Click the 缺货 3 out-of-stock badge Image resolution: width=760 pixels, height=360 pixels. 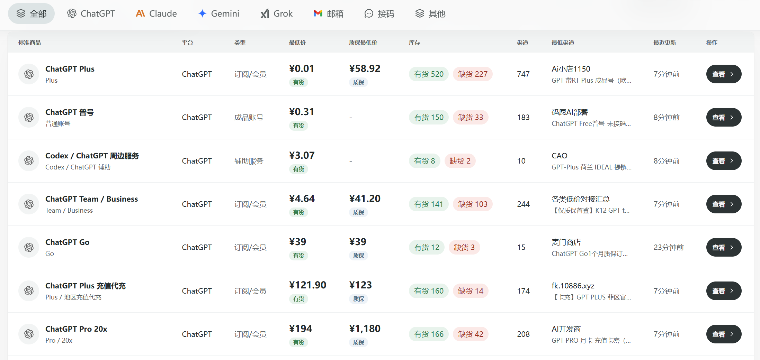(464, 247)
